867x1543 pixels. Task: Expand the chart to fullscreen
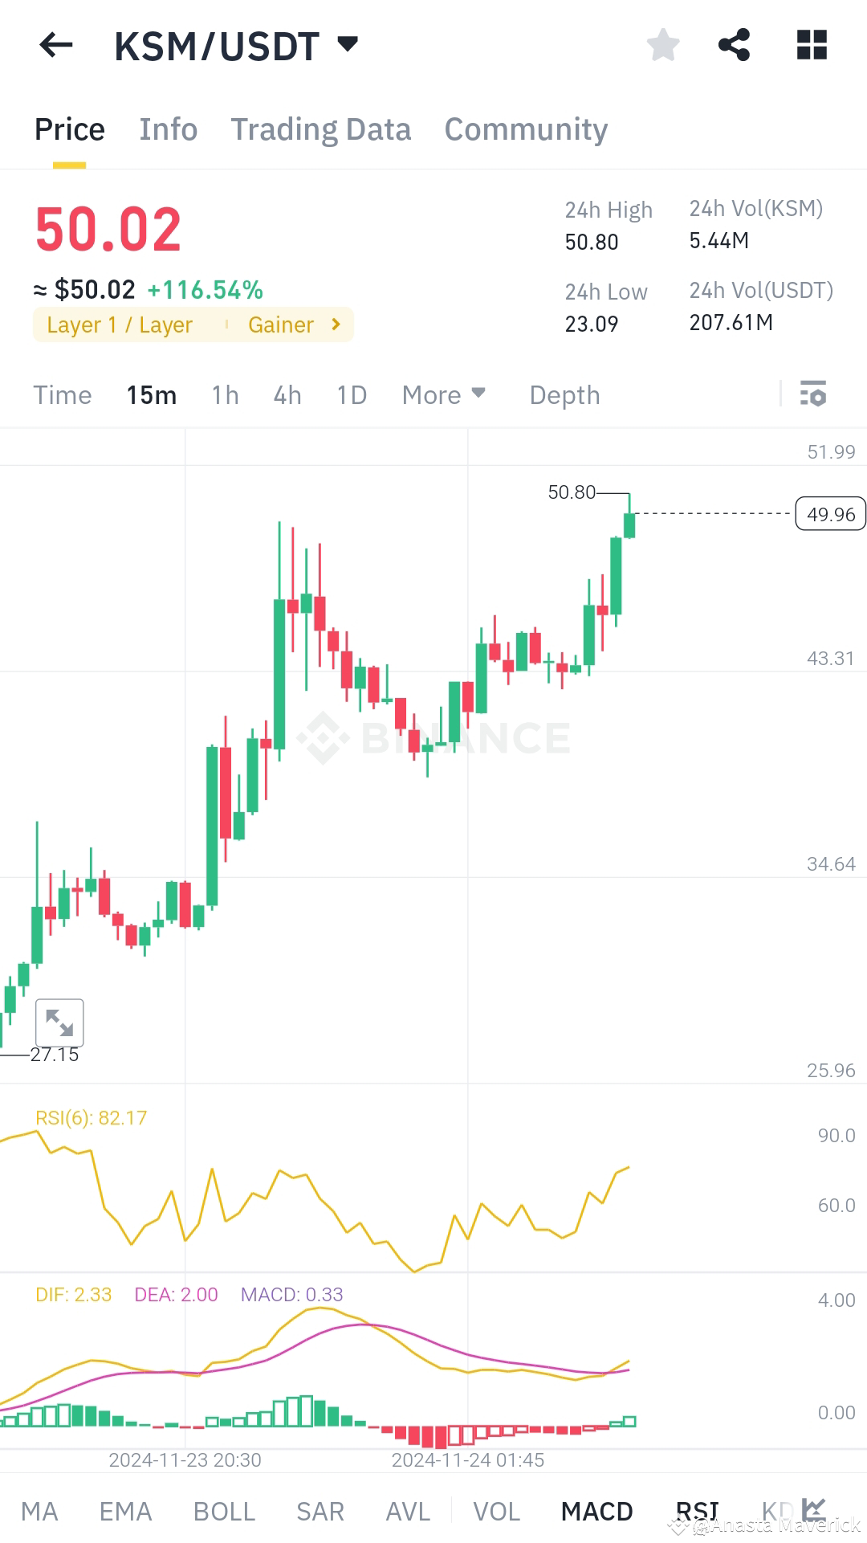60,1022
